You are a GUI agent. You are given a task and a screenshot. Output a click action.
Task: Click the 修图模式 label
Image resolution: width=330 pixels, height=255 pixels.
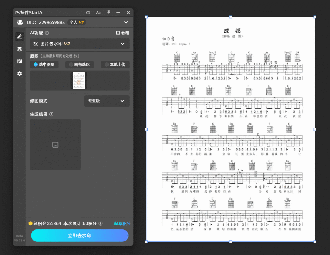click(39, 101)
